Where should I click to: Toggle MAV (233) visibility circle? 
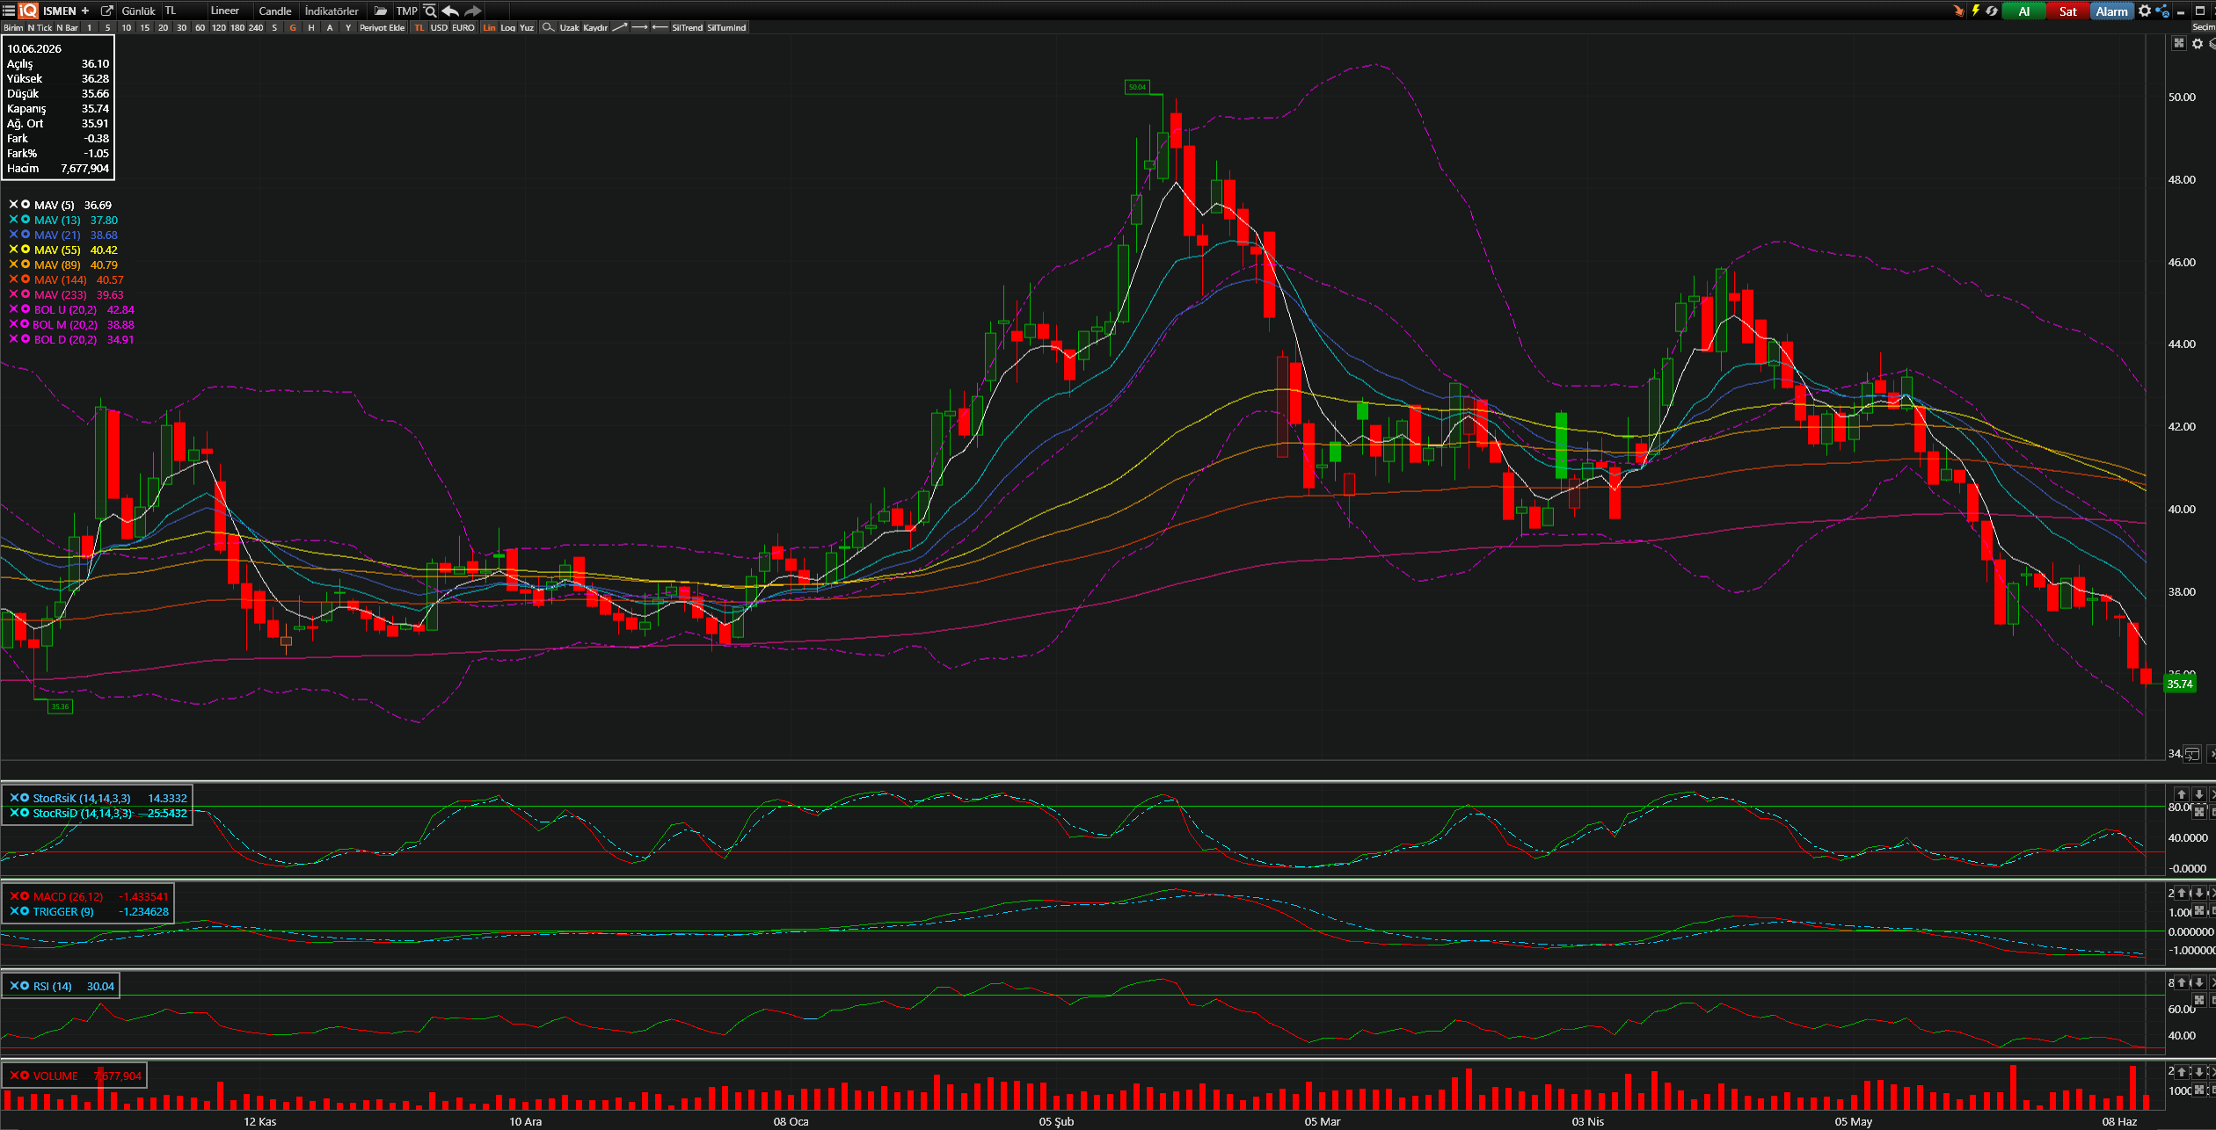pyautogui.click(x=26, y=293)
